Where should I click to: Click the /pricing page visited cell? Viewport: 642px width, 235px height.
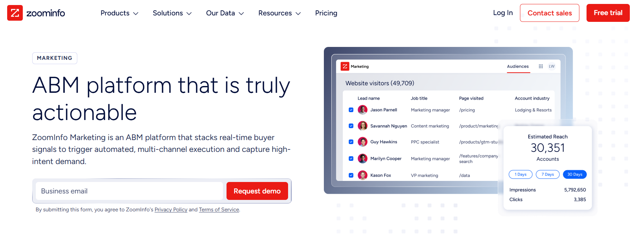tap(467, 110)
